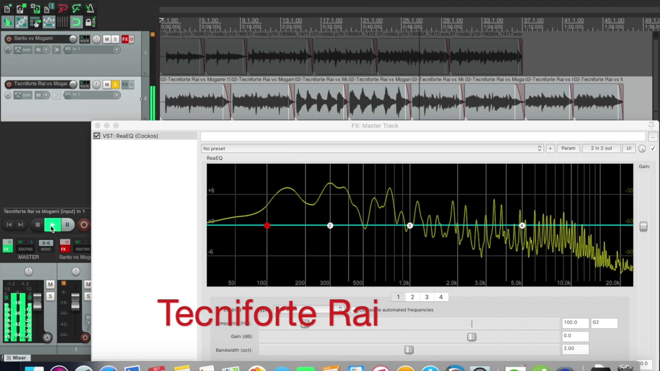Click the Param button
Viewport: 660px width, 371px height.
pos(568,148)
